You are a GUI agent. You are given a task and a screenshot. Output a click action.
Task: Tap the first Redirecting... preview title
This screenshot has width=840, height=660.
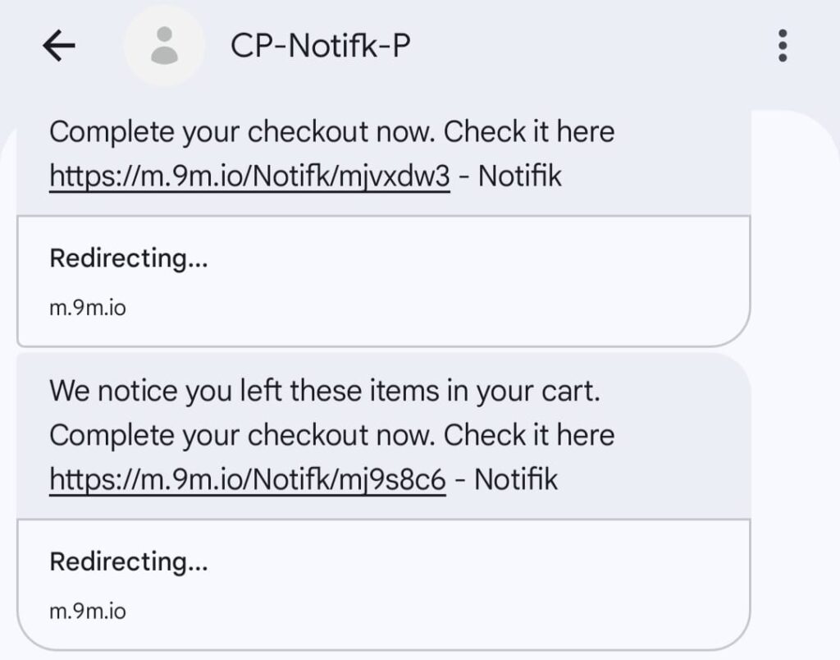pos(129,259)
